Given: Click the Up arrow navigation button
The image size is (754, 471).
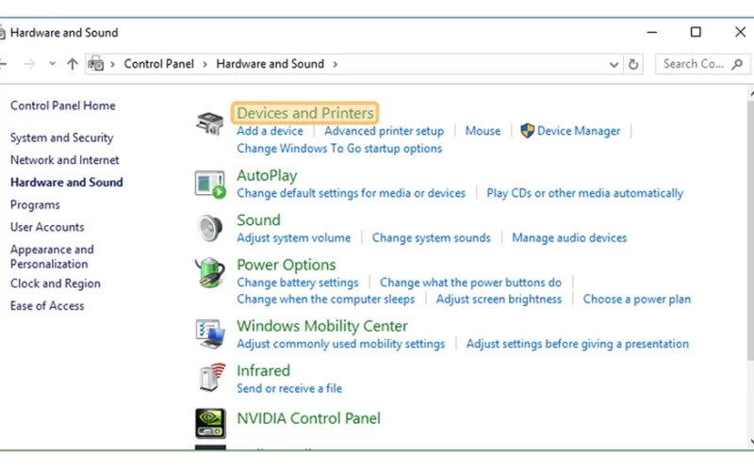Looking at the screenshot, I should pos(73,64).
